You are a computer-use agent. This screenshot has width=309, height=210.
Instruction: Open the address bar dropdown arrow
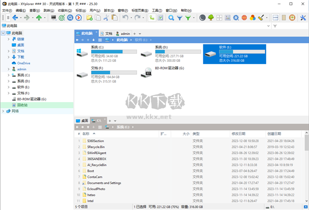(268, 26)
